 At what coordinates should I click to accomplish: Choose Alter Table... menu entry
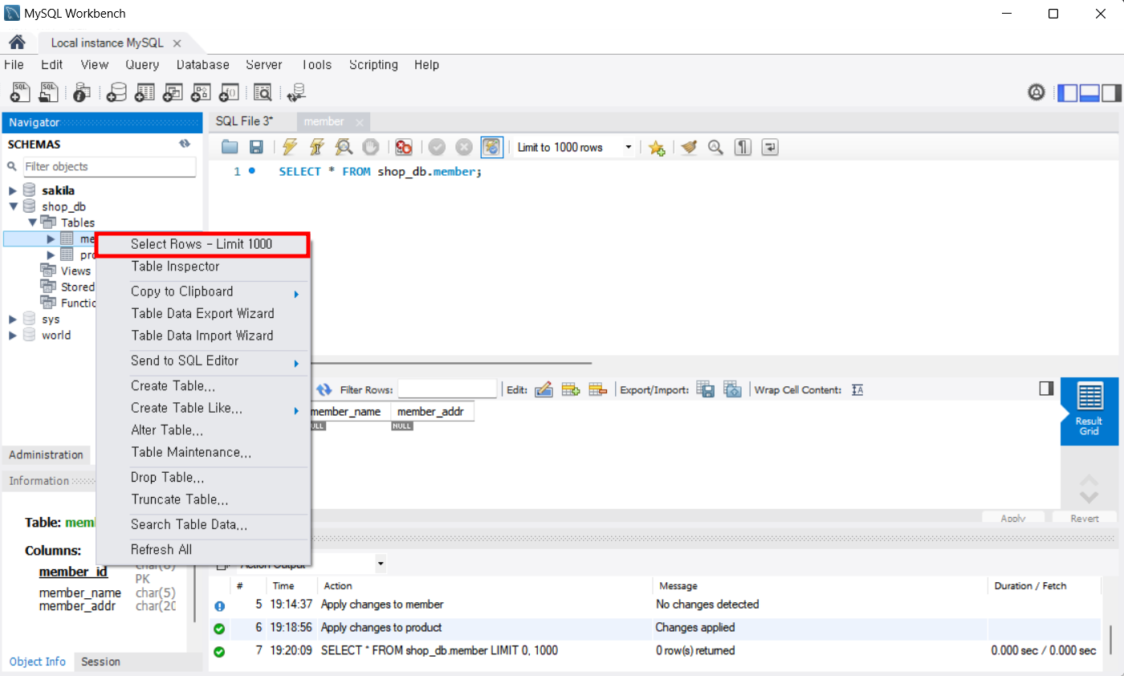pos(202,430)
